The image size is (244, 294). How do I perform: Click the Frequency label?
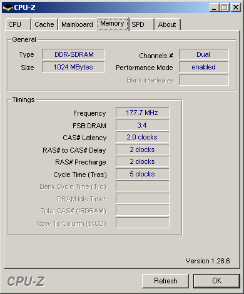[x=89, y=113]
